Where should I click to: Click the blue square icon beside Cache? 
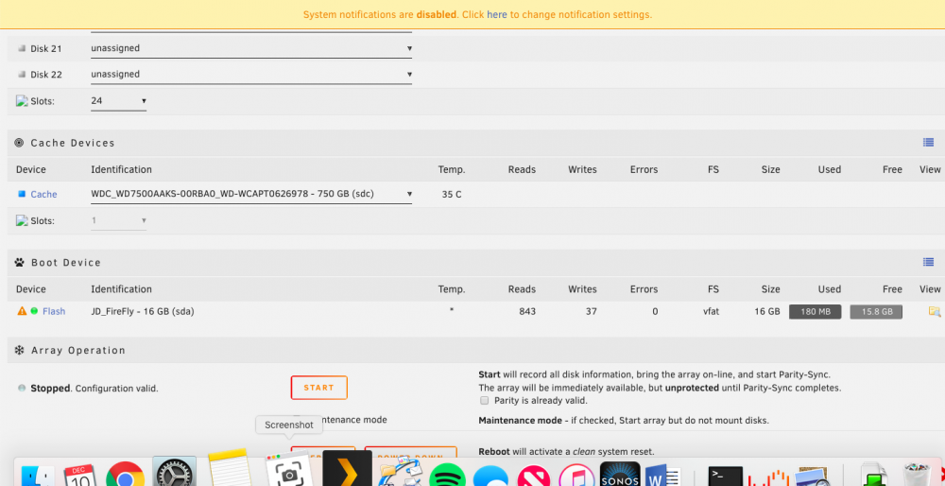pyautogui.click(x=22, y=194)
